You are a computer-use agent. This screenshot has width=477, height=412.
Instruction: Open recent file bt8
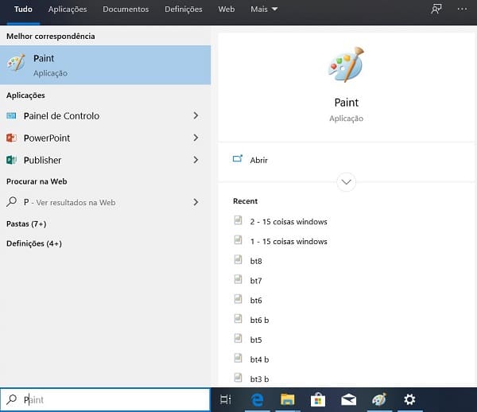[256, 261]
